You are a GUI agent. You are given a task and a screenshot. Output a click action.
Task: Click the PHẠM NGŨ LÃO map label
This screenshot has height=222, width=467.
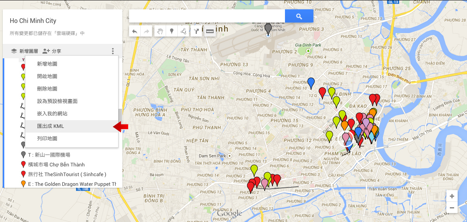point(343,154)
